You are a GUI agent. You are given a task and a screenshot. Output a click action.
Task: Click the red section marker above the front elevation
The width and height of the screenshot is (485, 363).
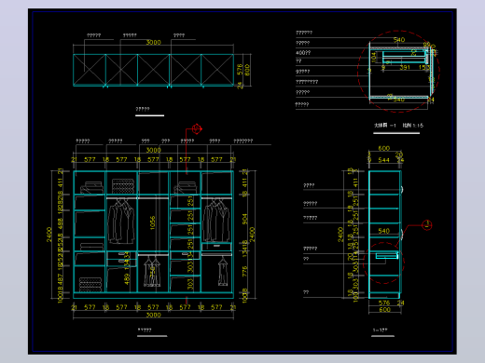pyautogui.click(x=197, y=128)
